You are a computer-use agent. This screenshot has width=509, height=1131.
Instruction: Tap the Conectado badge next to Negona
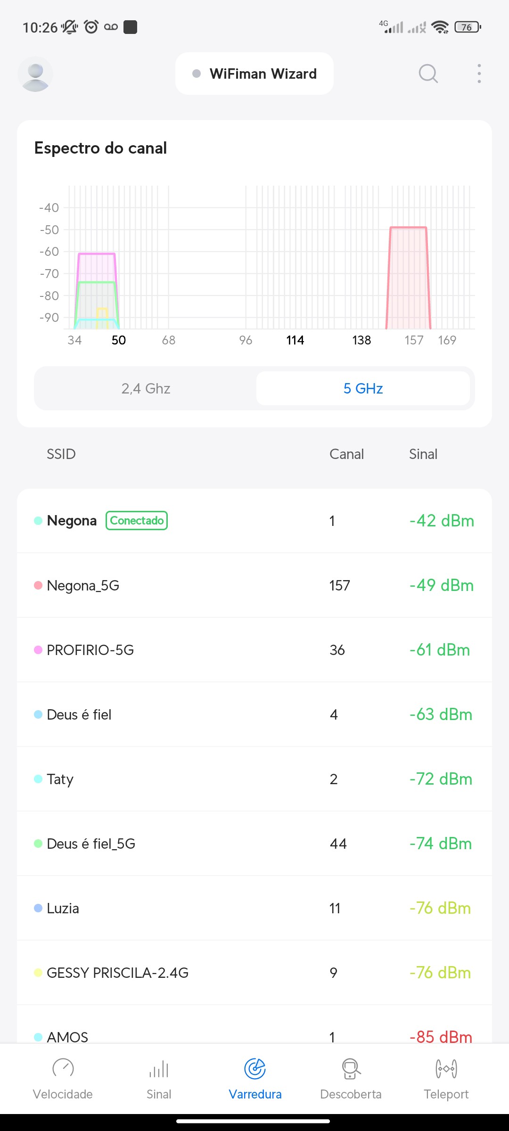coord(137,521)
